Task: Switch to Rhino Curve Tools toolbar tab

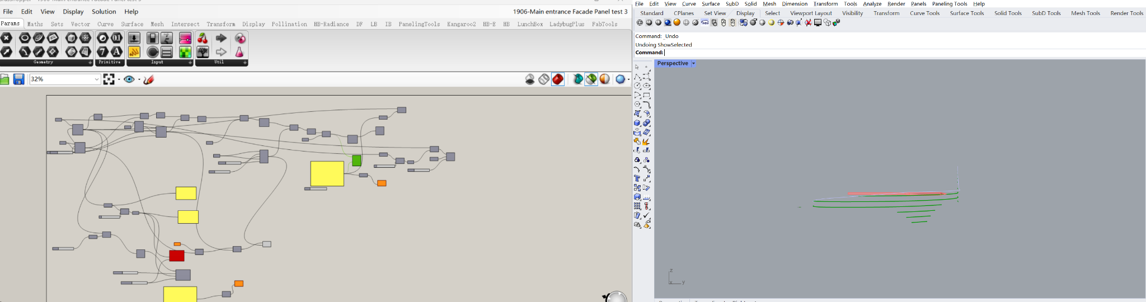Action: pos(924,13)
